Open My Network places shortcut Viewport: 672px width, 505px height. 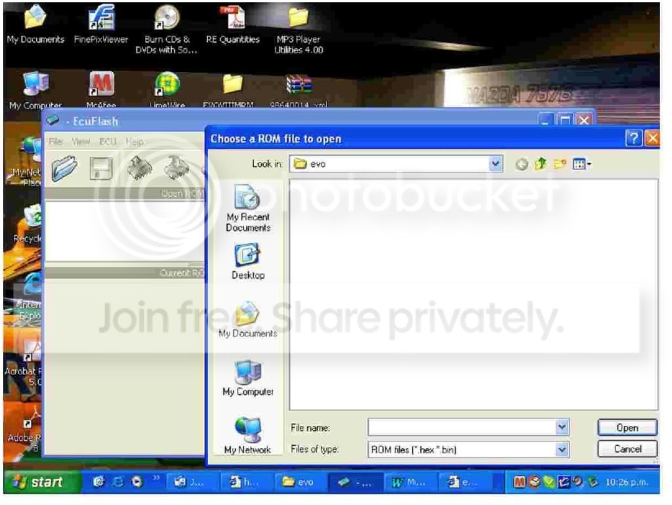pyautogui.click(x=248, y=436)
